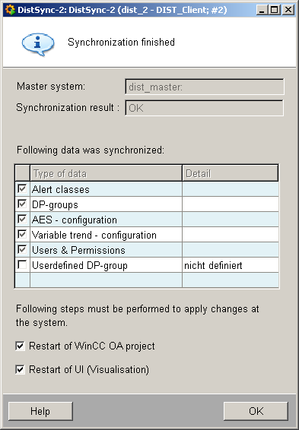Uncheck Restart of WinCC OA project
299x430 pixels.
[20, 346]
